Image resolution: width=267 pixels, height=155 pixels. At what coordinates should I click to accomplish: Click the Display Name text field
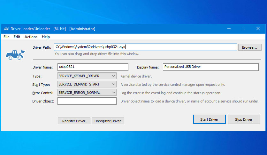211,67
